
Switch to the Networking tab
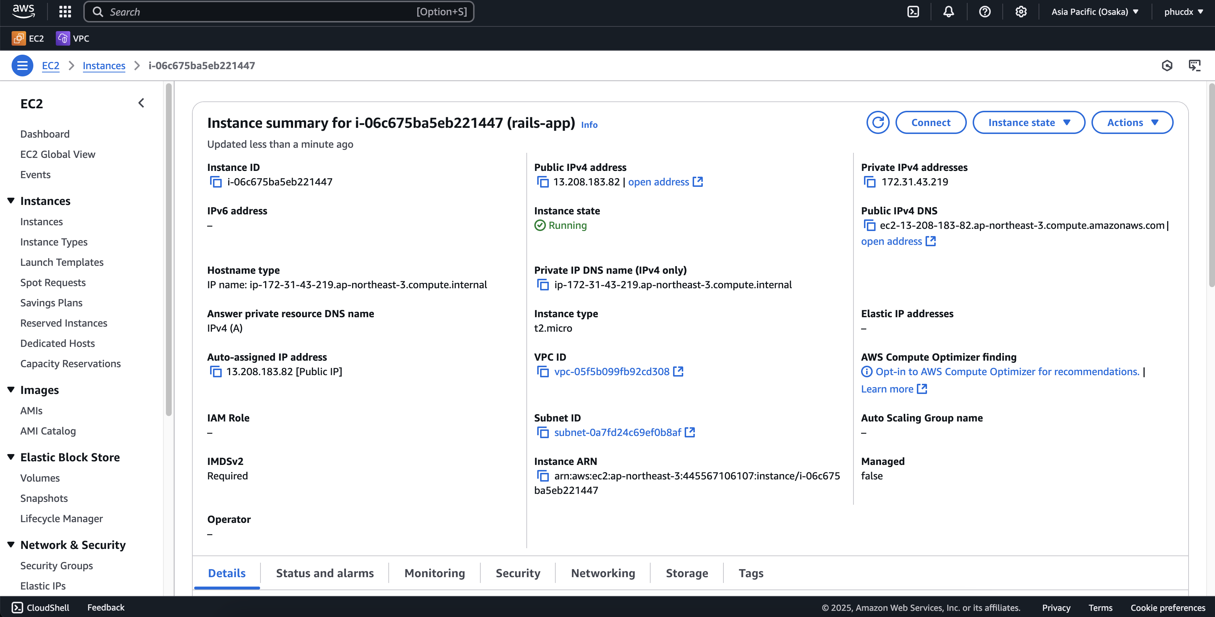(602, 573)
